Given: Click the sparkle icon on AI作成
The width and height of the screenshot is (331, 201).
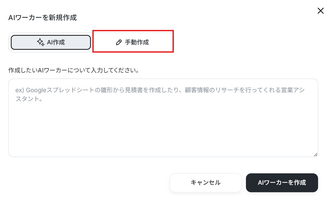Looking at the screenshot, I should tap(41, 42).
